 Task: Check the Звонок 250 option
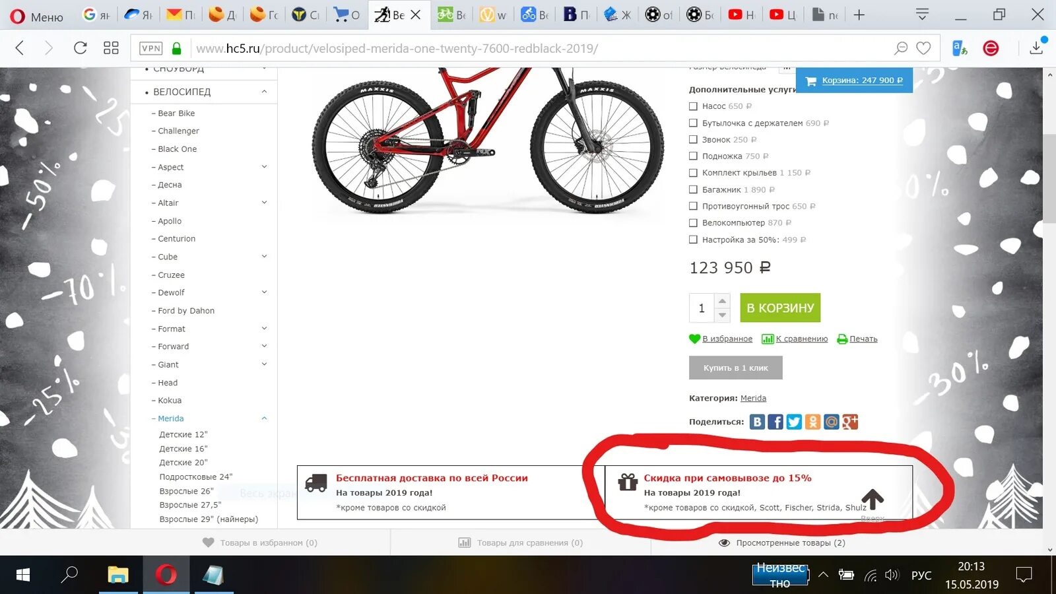click(x=693, y=139)
